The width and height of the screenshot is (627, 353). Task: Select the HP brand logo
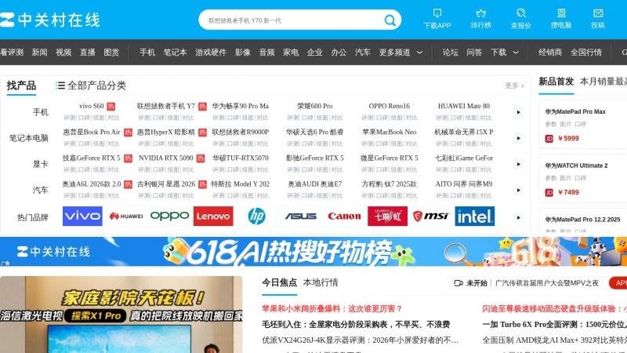click(257, 217)
